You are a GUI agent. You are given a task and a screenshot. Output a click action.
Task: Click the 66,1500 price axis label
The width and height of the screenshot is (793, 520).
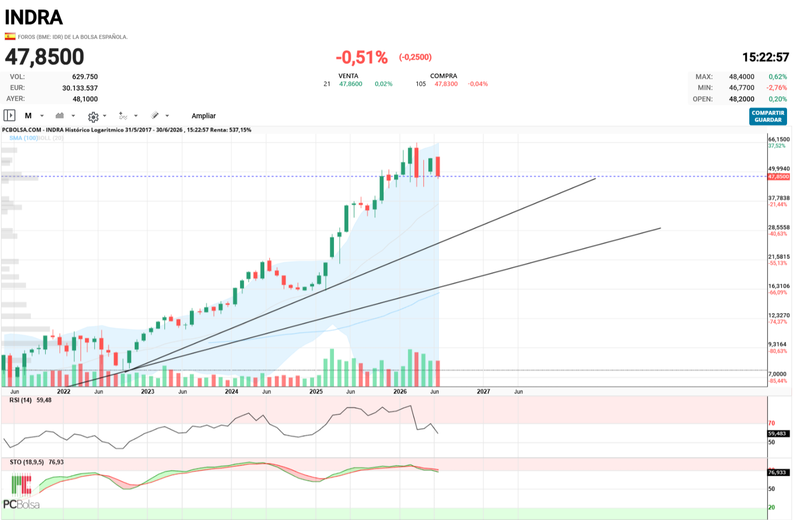coord(779,139)
